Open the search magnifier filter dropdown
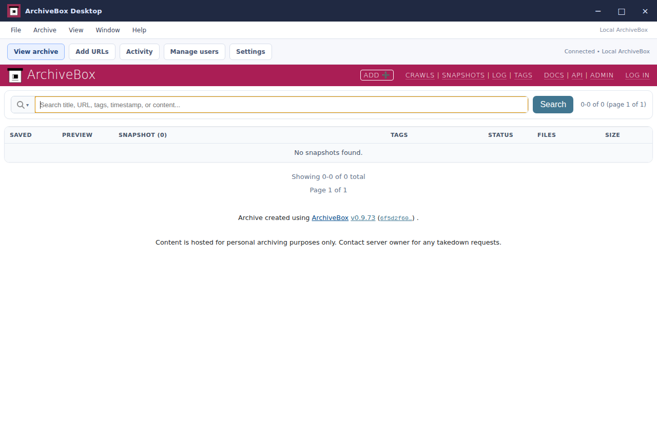The height and width of the screenshot is (441, 657). point(23,105)
